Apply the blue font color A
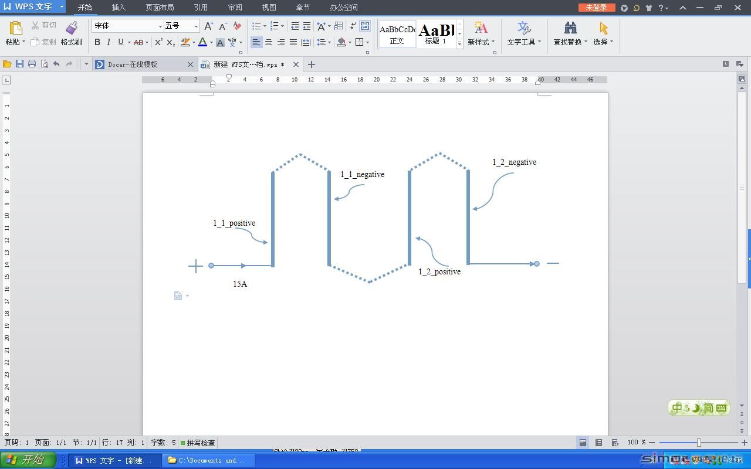Screen dimensions: 751x469 click(202, 42)
